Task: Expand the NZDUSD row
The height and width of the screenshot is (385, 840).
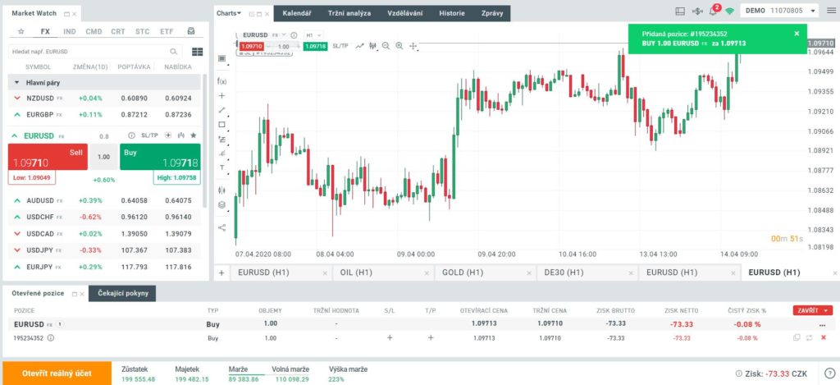Action: pyautogui.click(x=17, y=99)
